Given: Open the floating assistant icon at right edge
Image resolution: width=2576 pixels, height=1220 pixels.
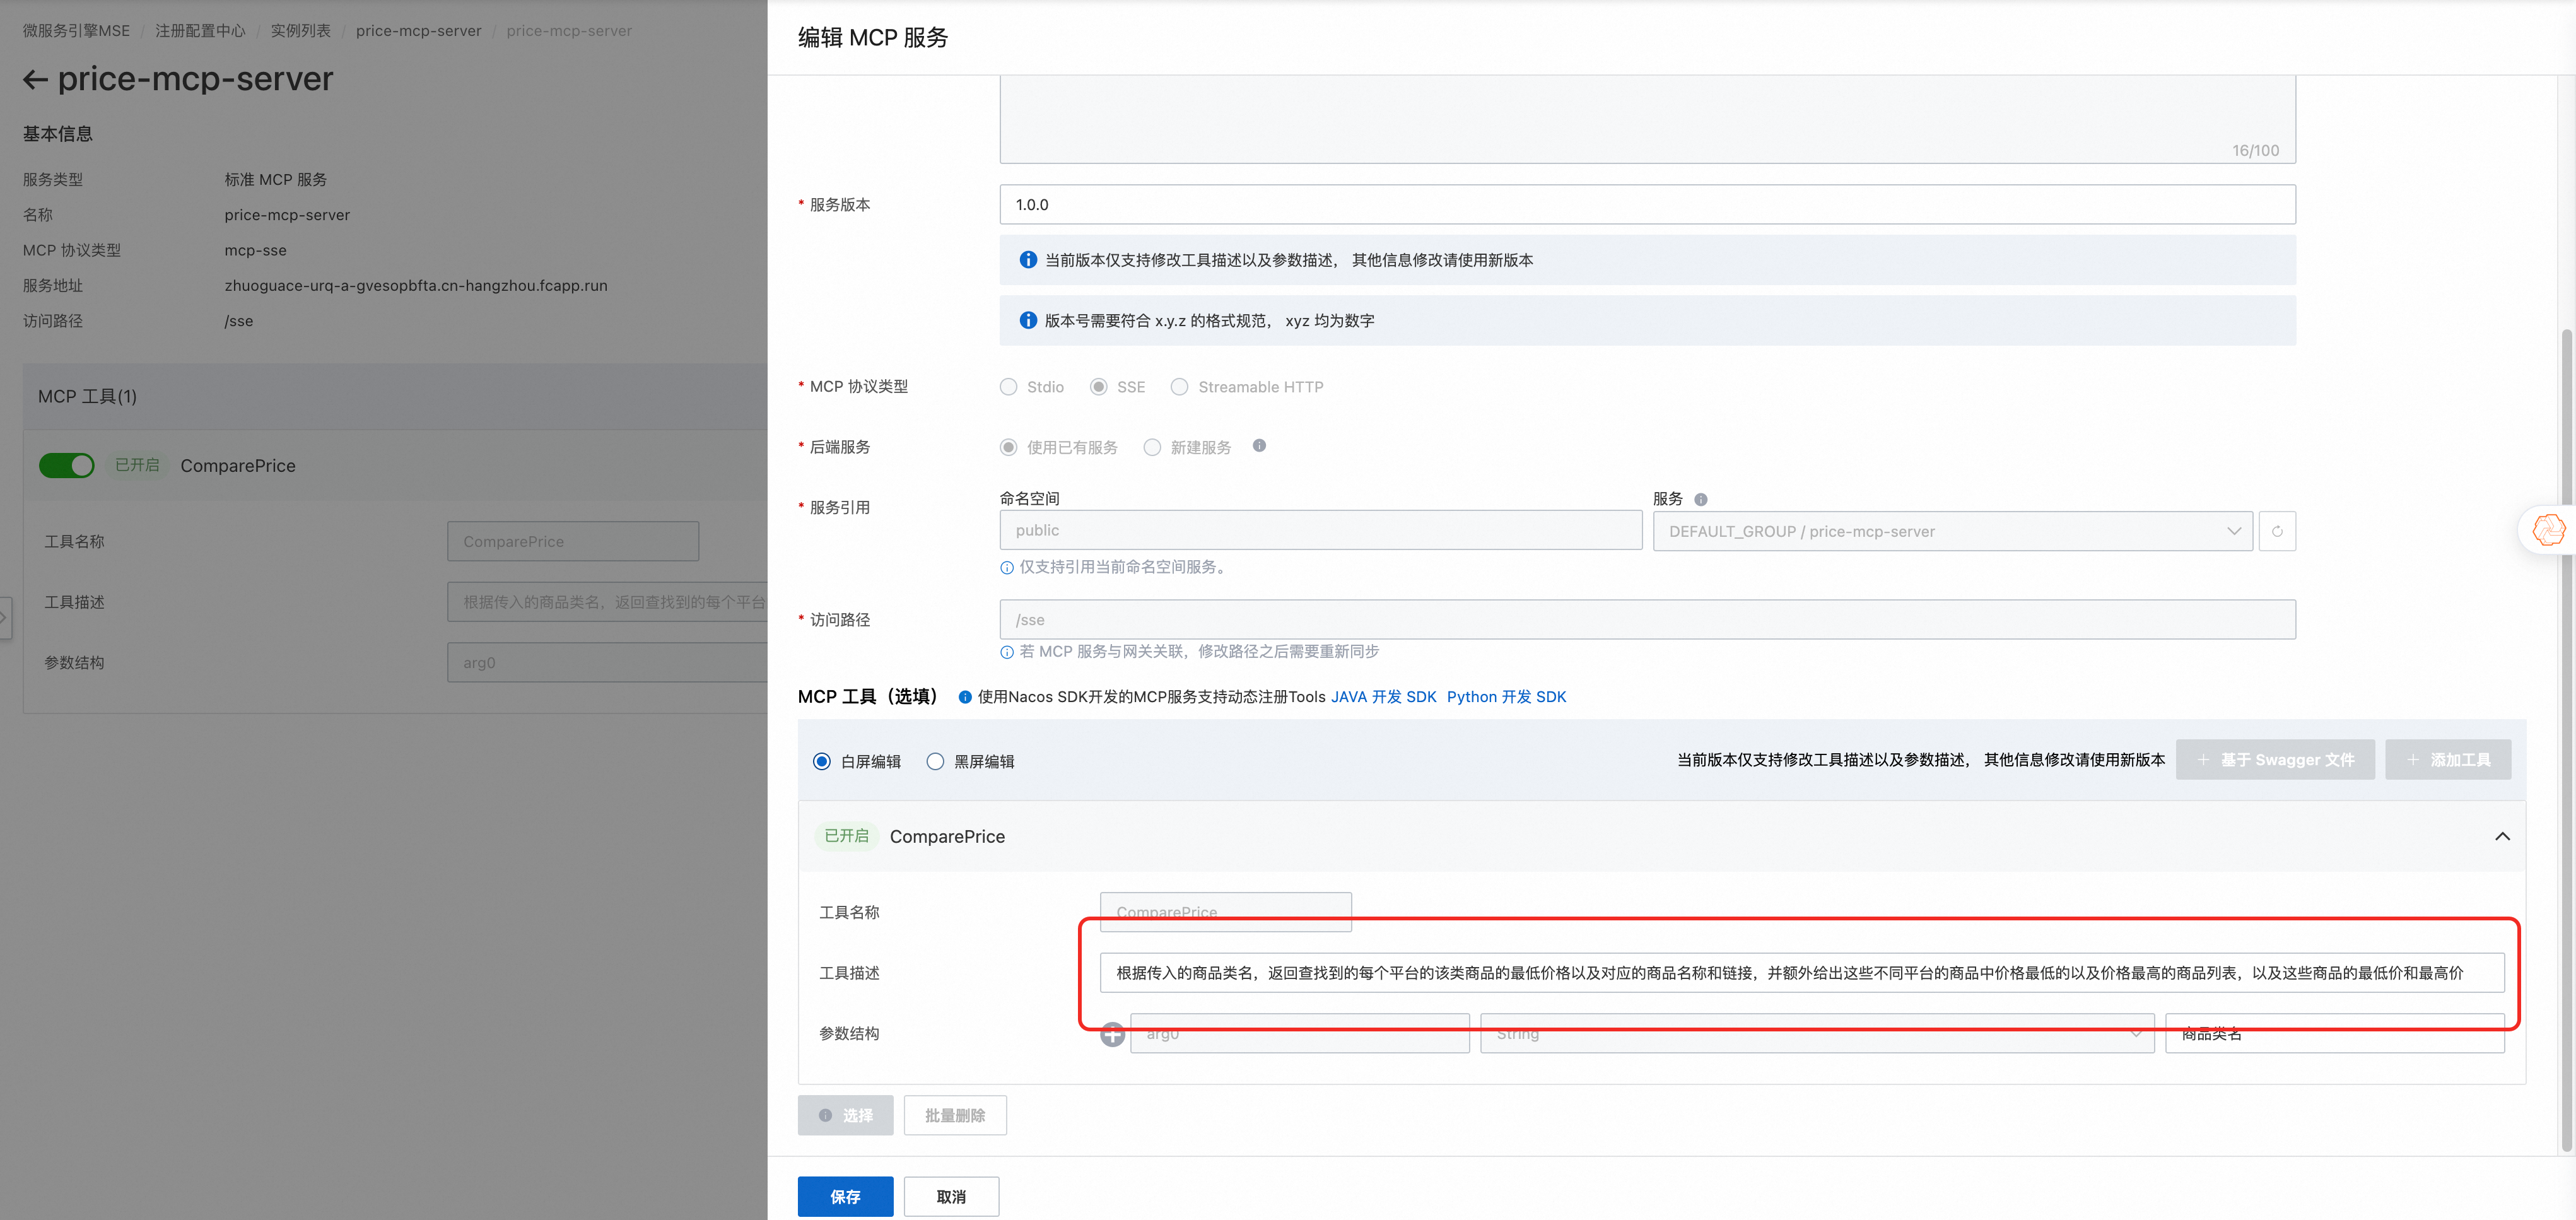Looking at the screenshot, I should 2548,529.
